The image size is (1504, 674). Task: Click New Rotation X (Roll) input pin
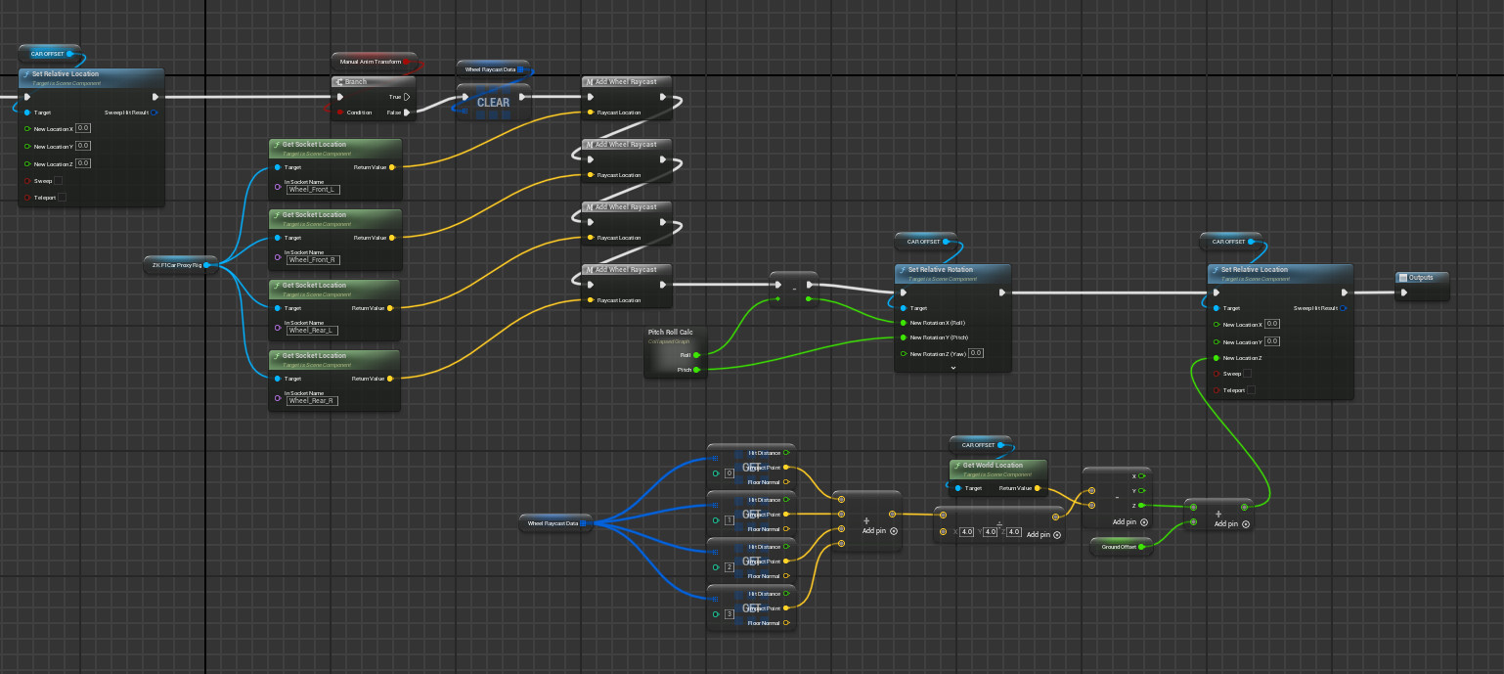[903, 322]
